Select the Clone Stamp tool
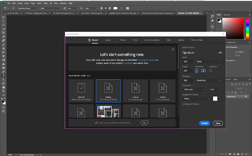 click(x=4, y=48)
